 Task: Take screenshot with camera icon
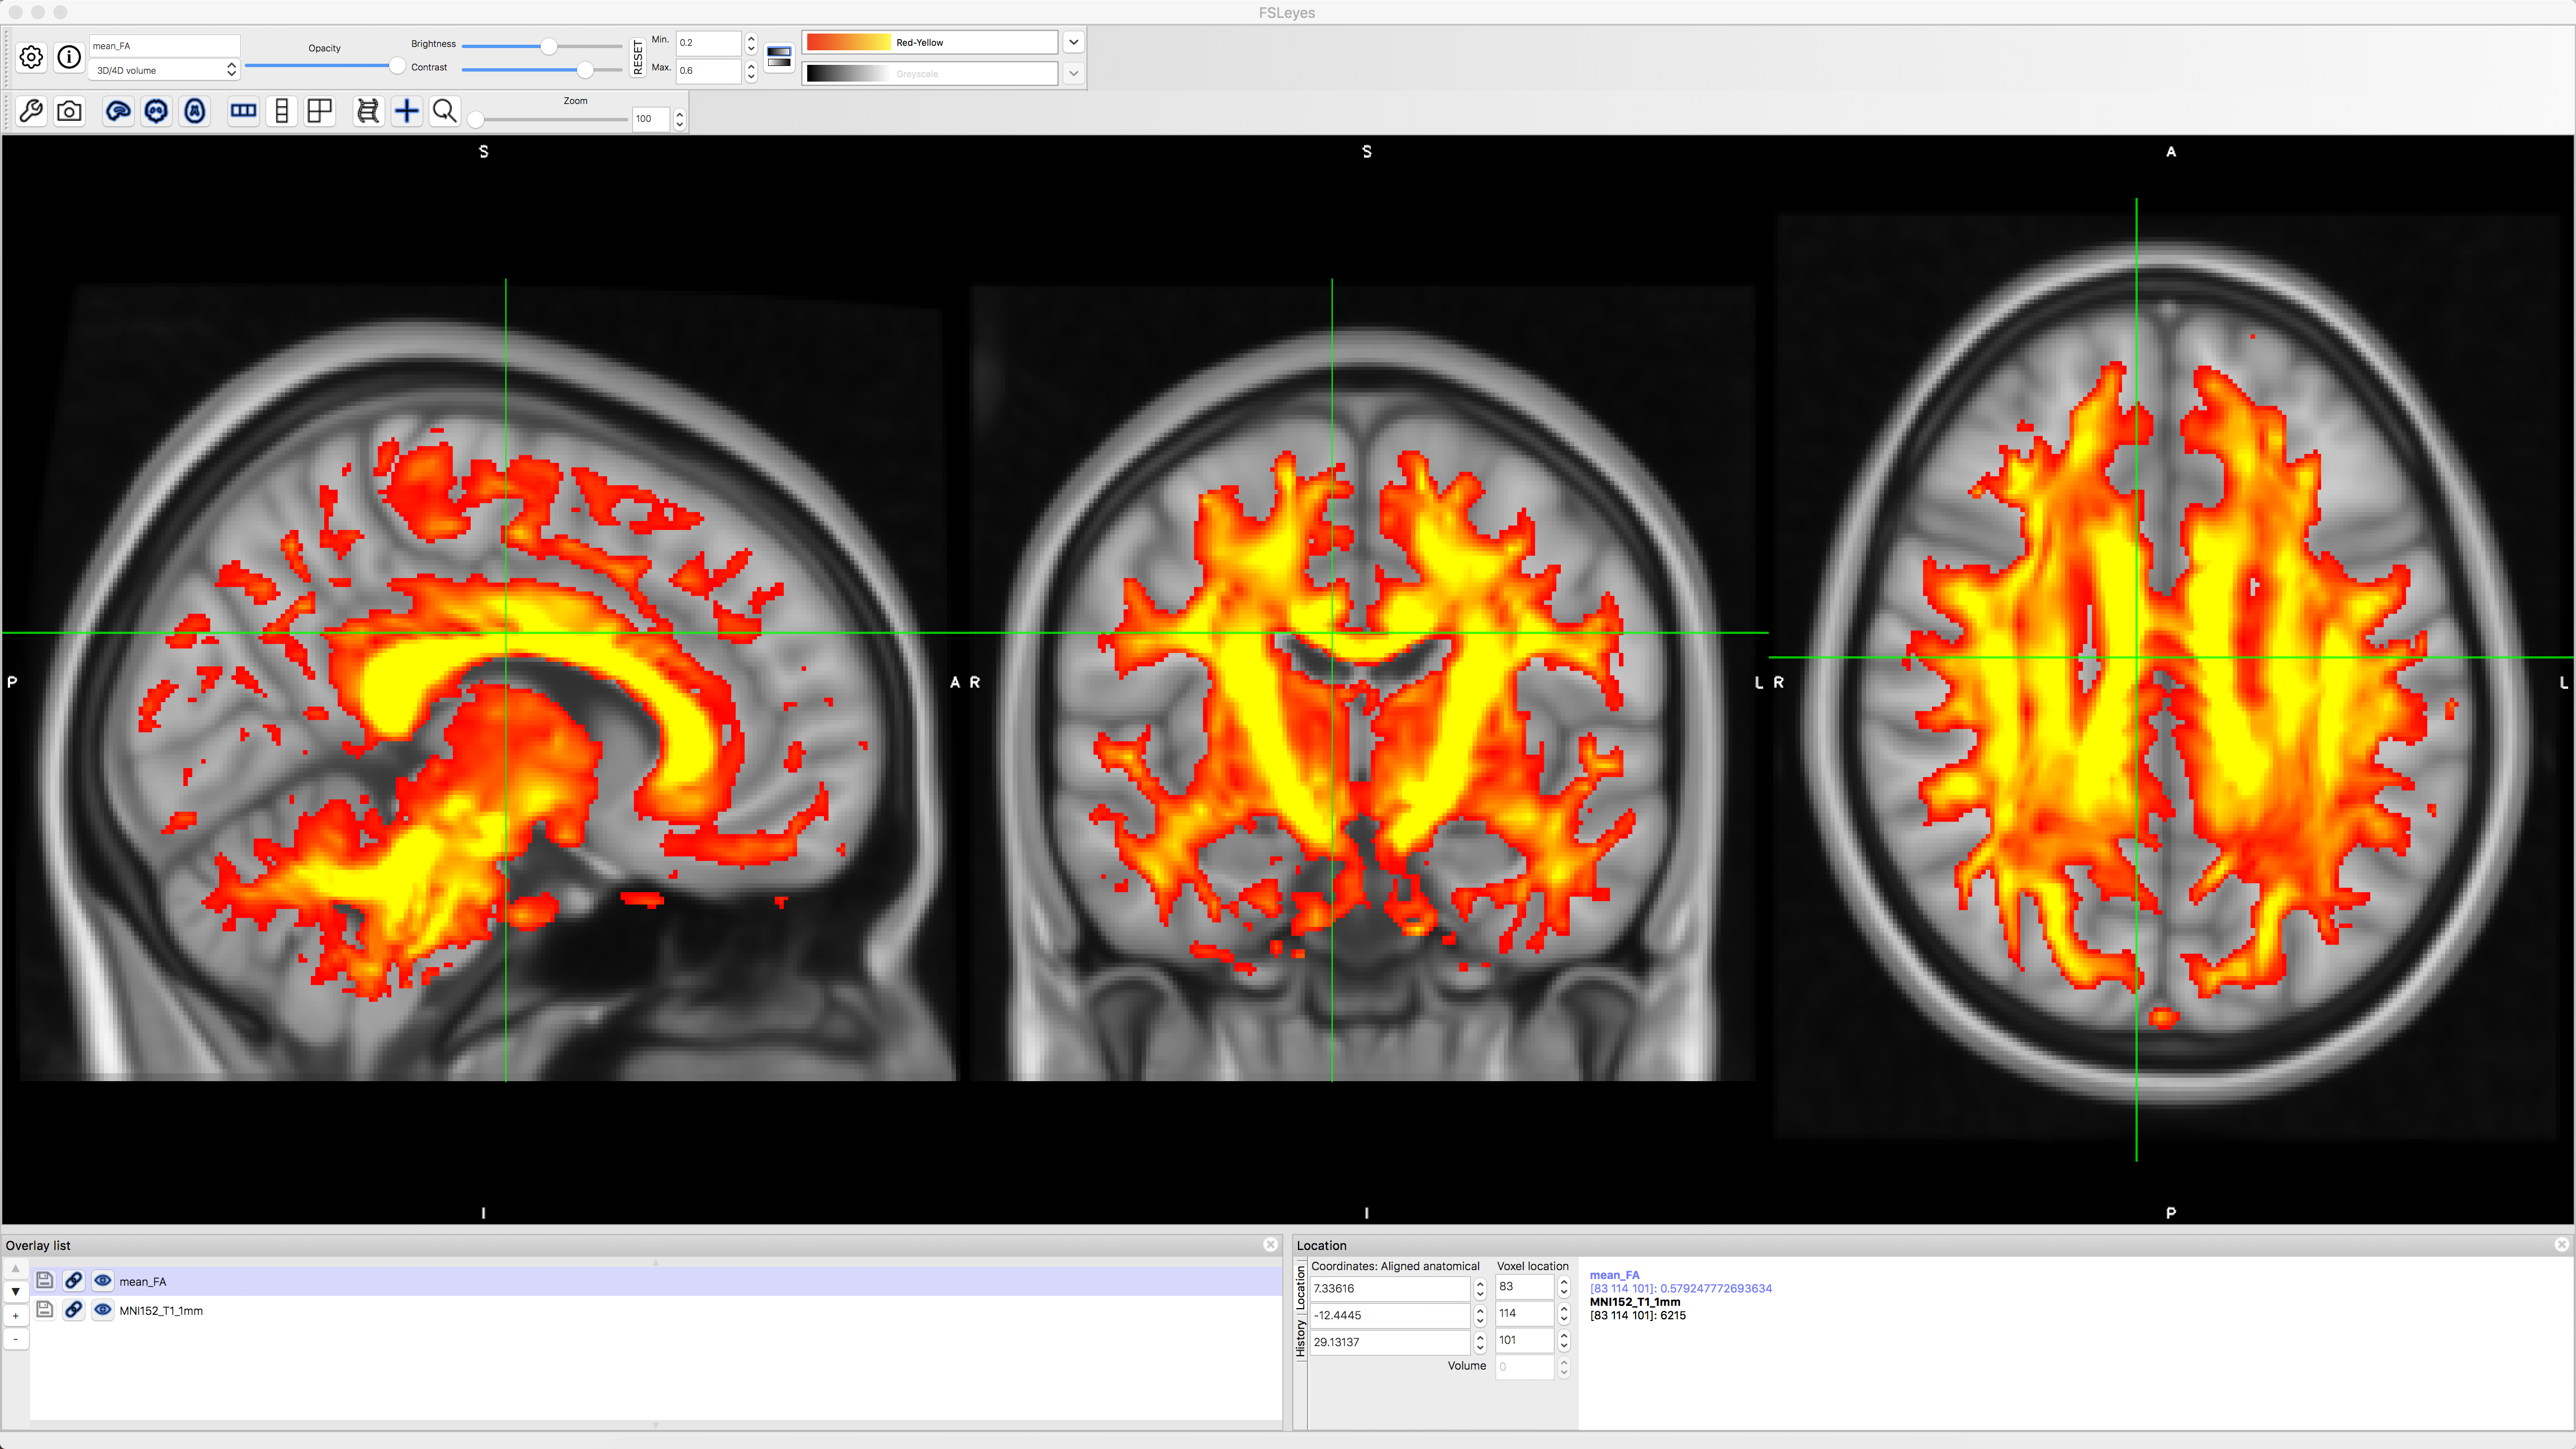click(69, 111)
